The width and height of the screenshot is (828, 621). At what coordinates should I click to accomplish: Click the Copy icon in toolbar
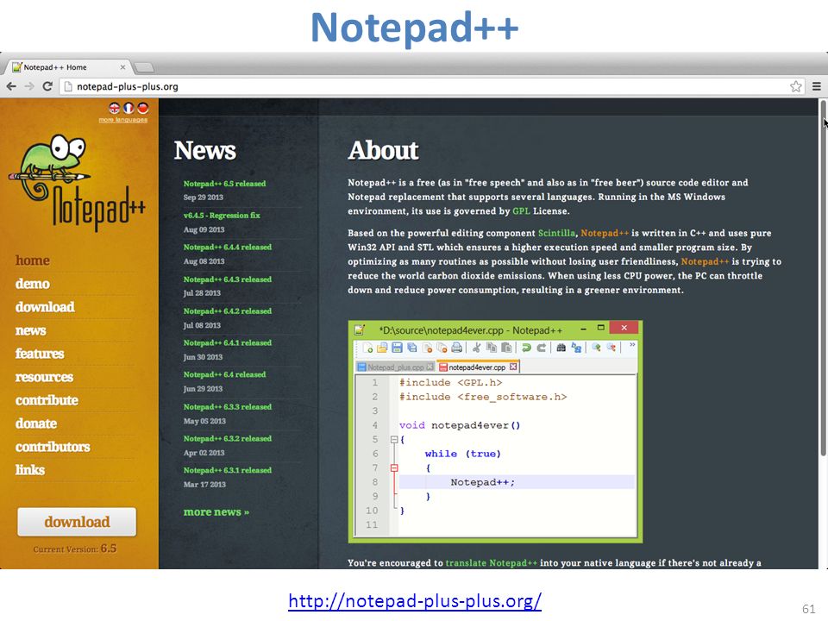pyautogui.click(x=491, y=348)
